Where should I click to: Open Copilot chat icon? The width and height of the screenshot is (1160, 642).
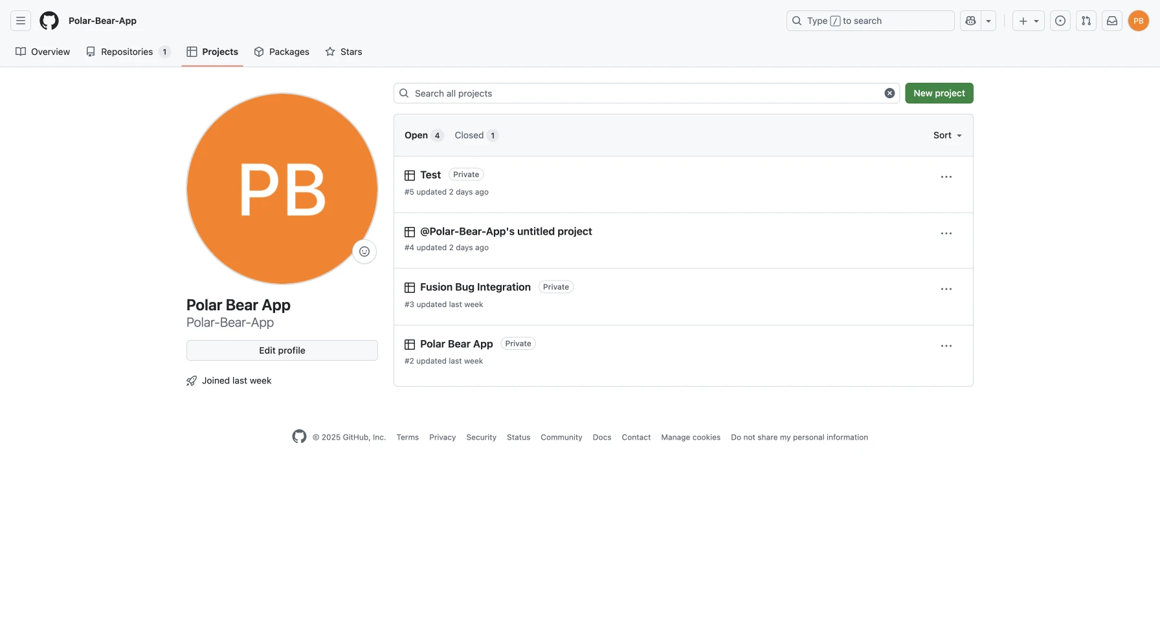pos(970,21)
